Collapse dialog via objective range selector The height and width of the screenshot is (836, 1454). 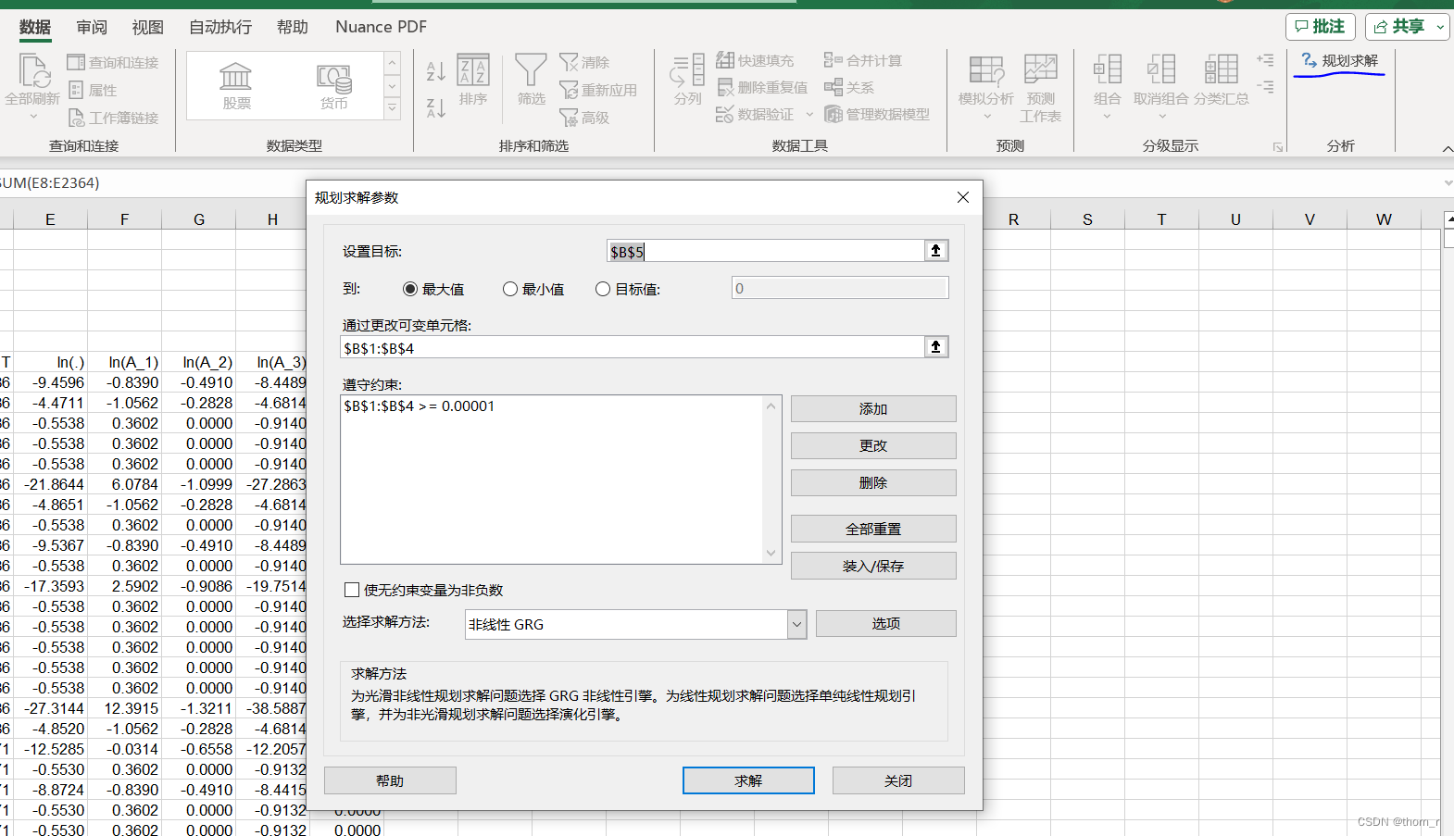coord(936,251)
